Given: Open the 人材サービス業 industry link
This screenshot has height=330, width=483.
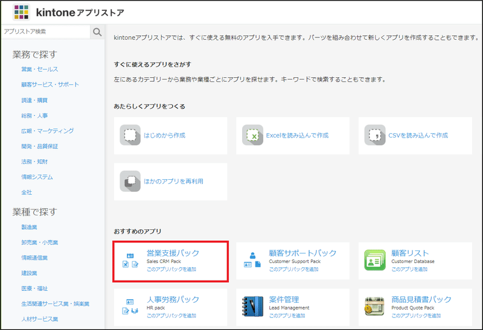Looking at the screenshot, I should click(40, 319).
